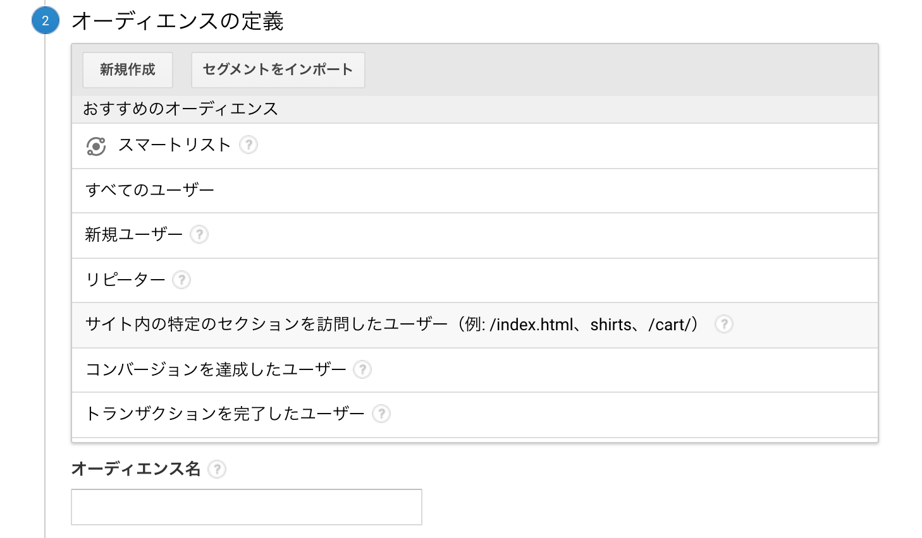Image resolution: width=922 pixels, height=538 pixels.
Task: Click help icon beside 新規ユーザー
Action: tap(199, 234)
